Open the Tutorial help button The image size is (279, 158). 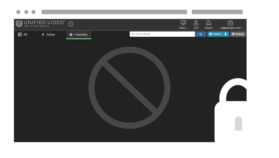215,34
